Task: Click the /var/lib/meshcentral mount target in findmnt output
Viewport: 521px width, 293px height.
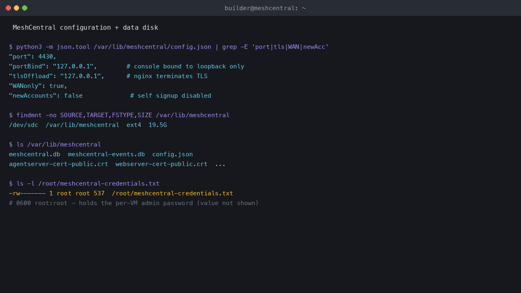Action: coord(83,125)
